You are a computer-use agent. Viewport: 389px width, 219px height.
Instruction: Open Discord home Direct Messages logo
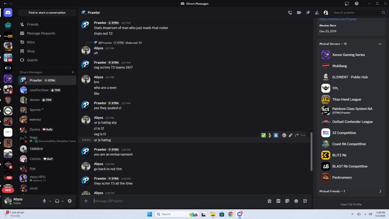point(8,13)
